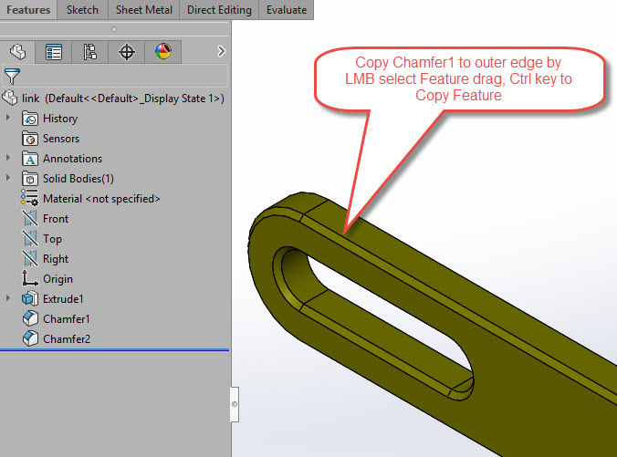Click the Origin icon
Screen dimensions: 617x457
coord(30,278)
